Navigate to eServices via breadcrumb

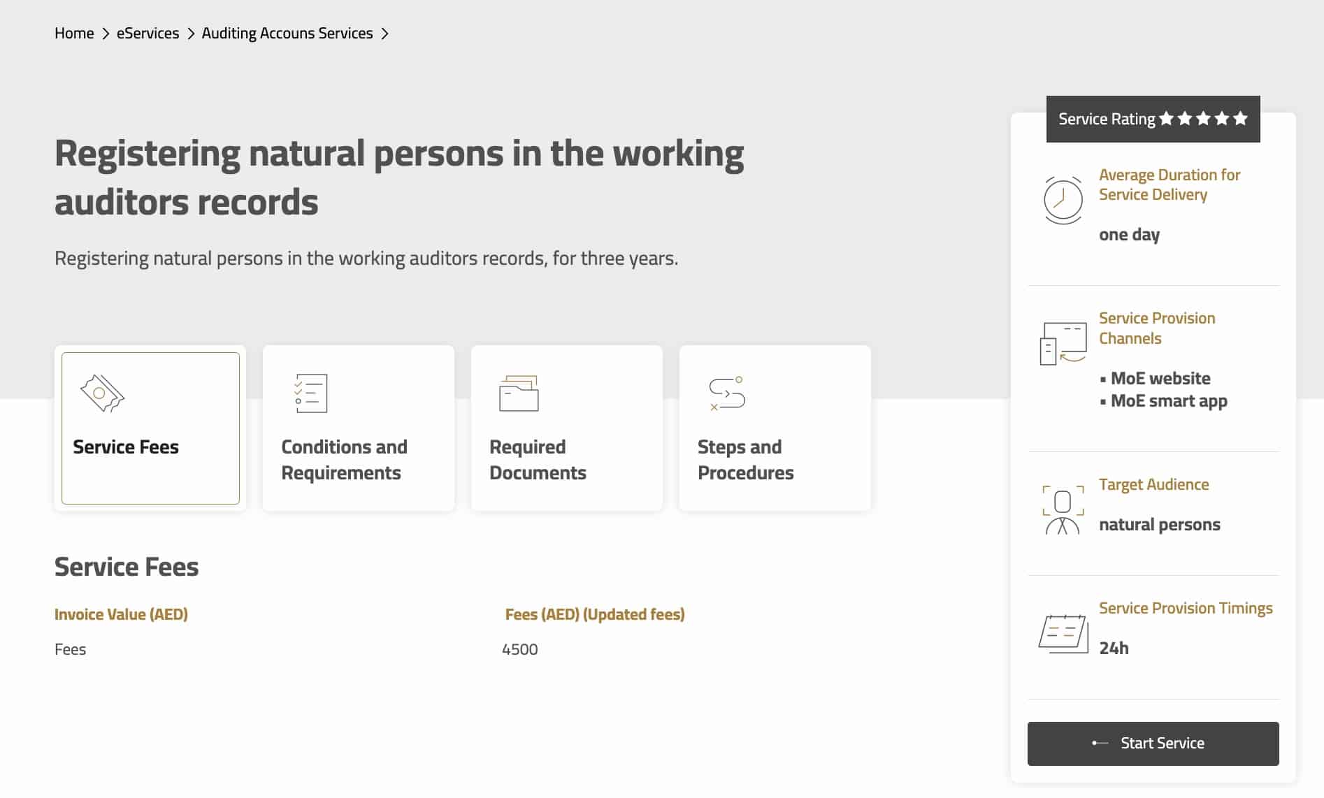(147, 33)
